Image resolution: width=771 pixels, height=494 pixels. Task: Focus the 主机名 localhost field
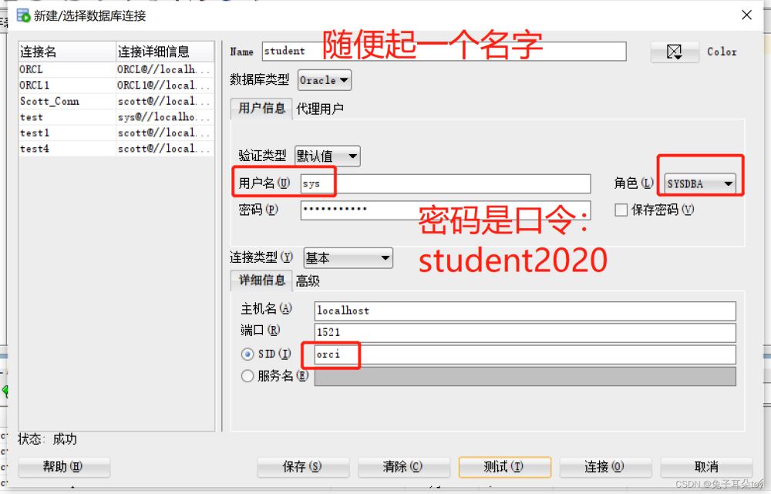point(525,311)
